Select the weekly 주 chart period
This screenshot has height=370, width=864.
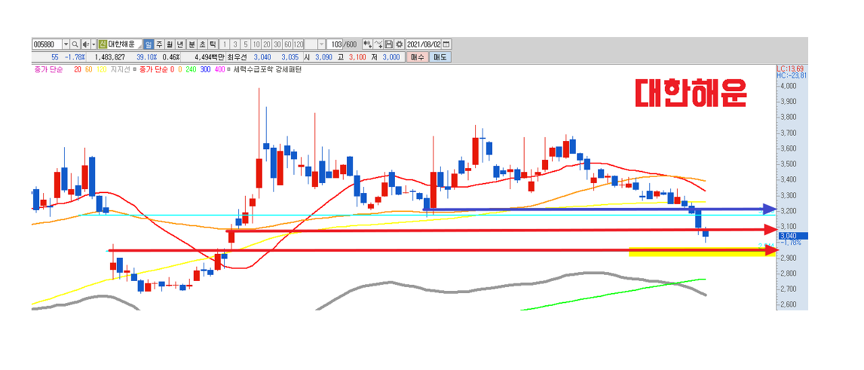(159, 44)
